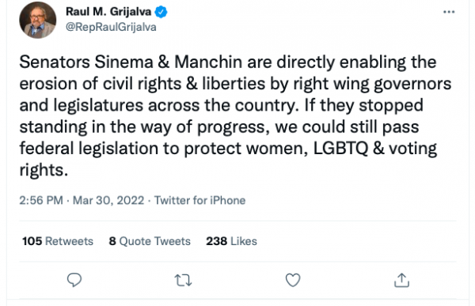The image size is (475, 306).
Task: Click the Twitter for iPhone source label
Action: (x=200, y=200)
